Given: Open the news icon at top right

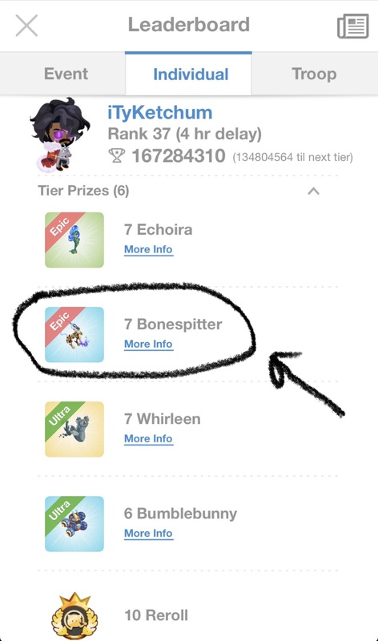Looking at the screenshot, I should pyautogui.click(x=352, y=26).
